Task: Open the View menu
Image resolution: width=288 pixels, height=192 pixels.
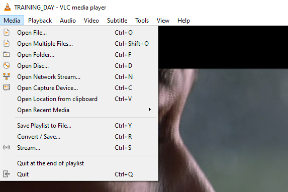Action: tap(163, 21)
